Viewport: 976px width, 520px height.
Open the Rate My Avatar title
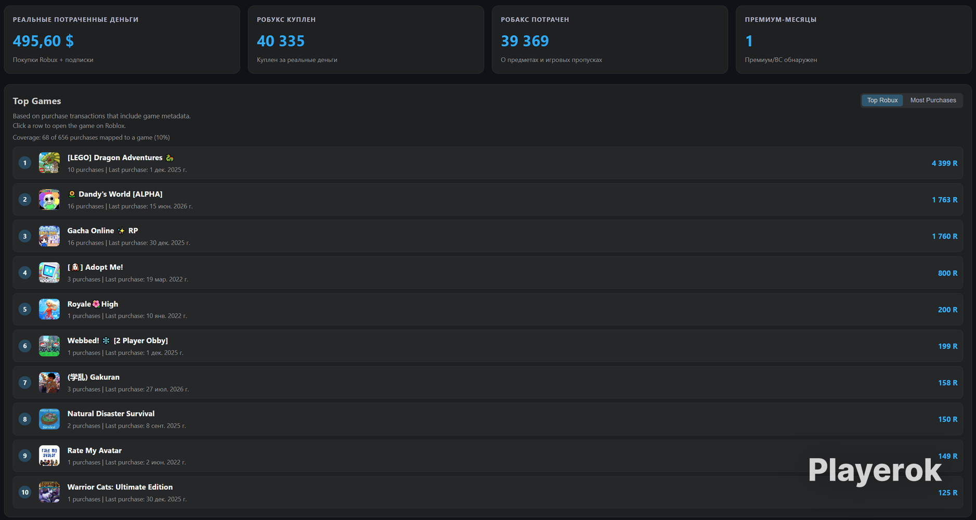[95, 450]
